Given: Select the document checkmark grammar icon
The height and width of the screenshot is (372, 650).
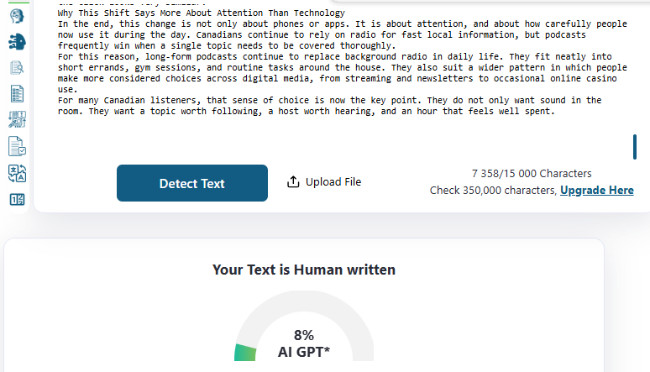Looking at the screenshot, I should pyautogui.click(x=17, y=146).
